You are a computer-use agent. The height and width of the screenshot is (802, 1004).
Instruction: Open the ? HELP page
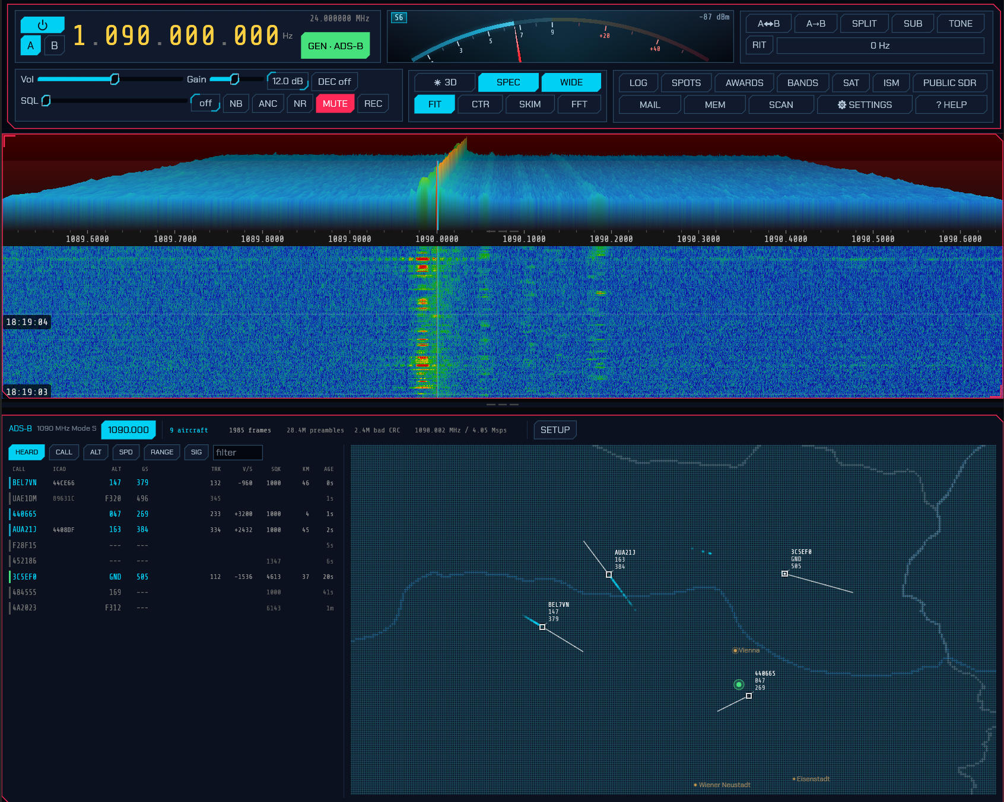point(951,105)
